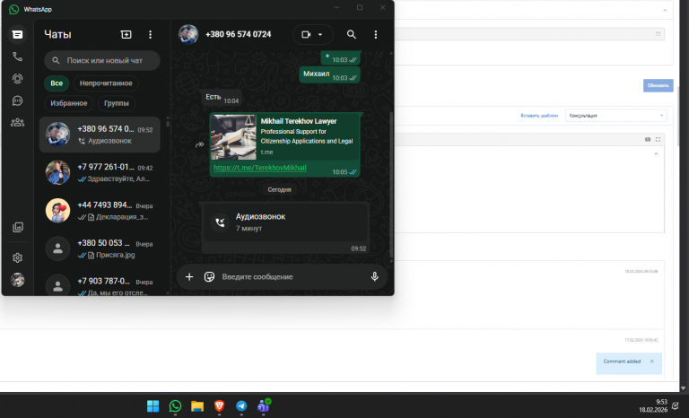
Task: Open contact info for +380 96 574 0724 header
Action: (238, 34)
